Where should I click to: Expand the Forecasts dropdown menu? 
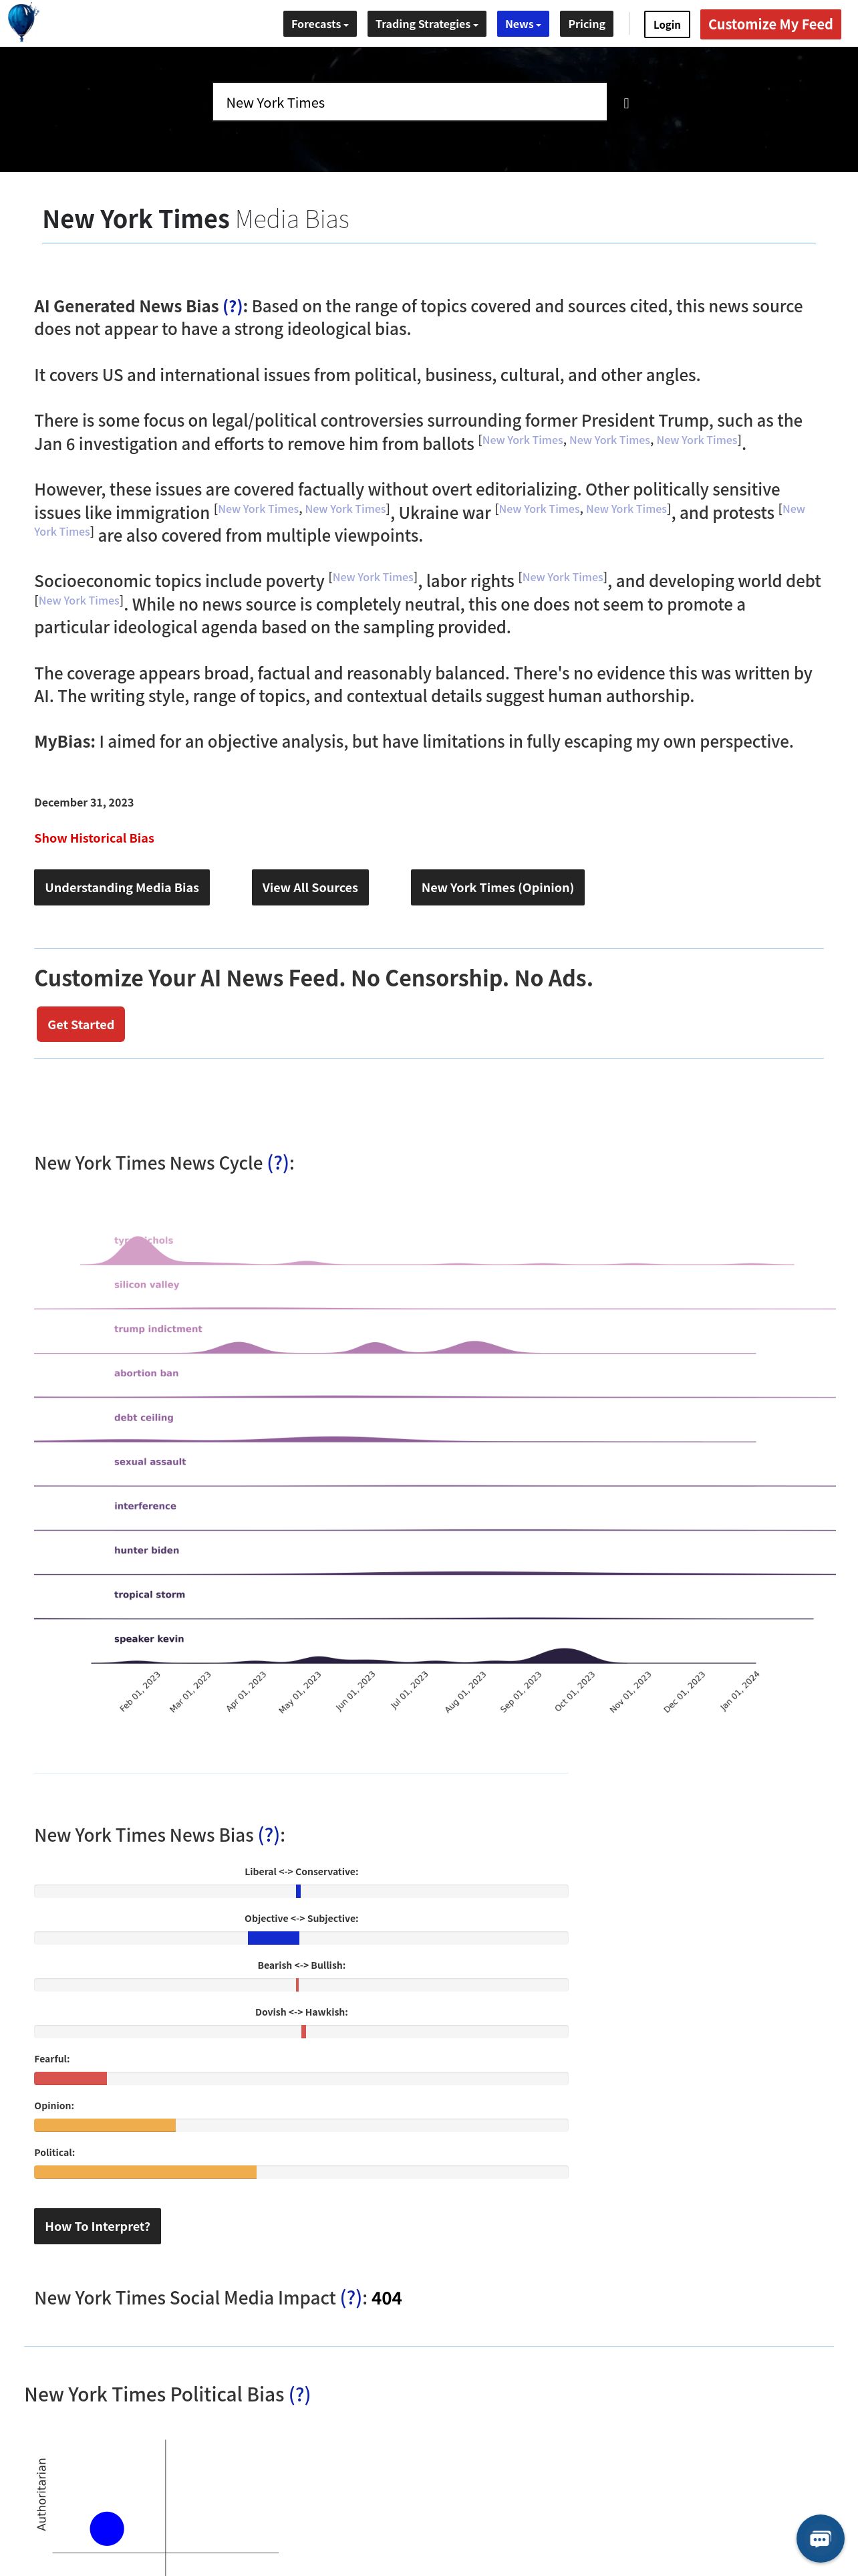click(319, 24)
